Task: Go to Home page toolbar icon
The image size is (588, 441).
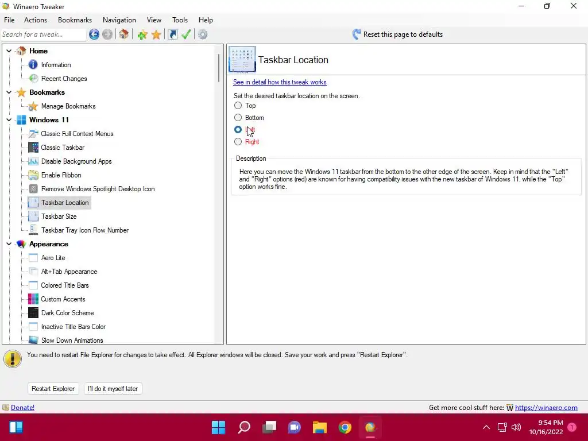Action: (124, 34)
